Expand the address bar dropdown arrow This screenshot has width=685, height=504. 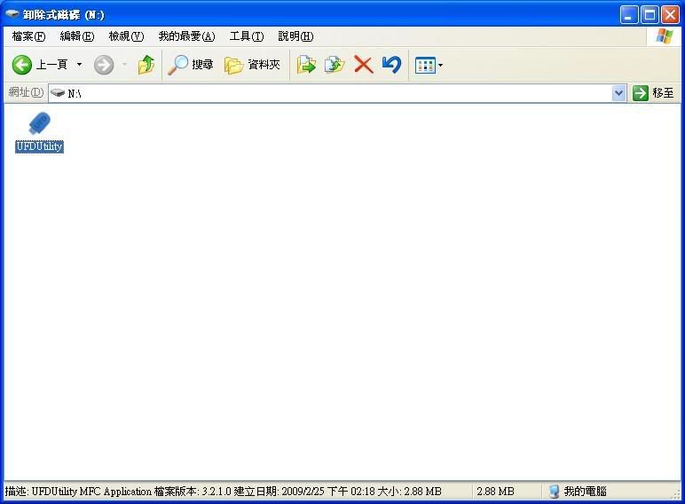click(x=618, y=93)
